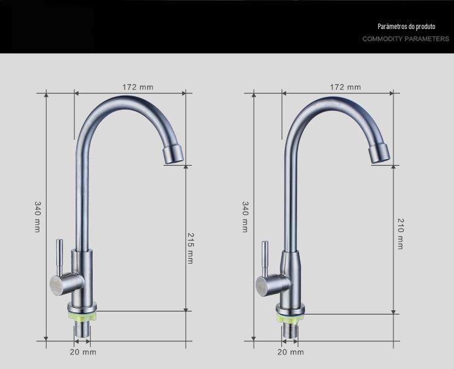Click the right faucet's spout nozzle
Image resolution: width=454 pixels, height=369 pixels.
pyautogui.click(x=380, y=153)
